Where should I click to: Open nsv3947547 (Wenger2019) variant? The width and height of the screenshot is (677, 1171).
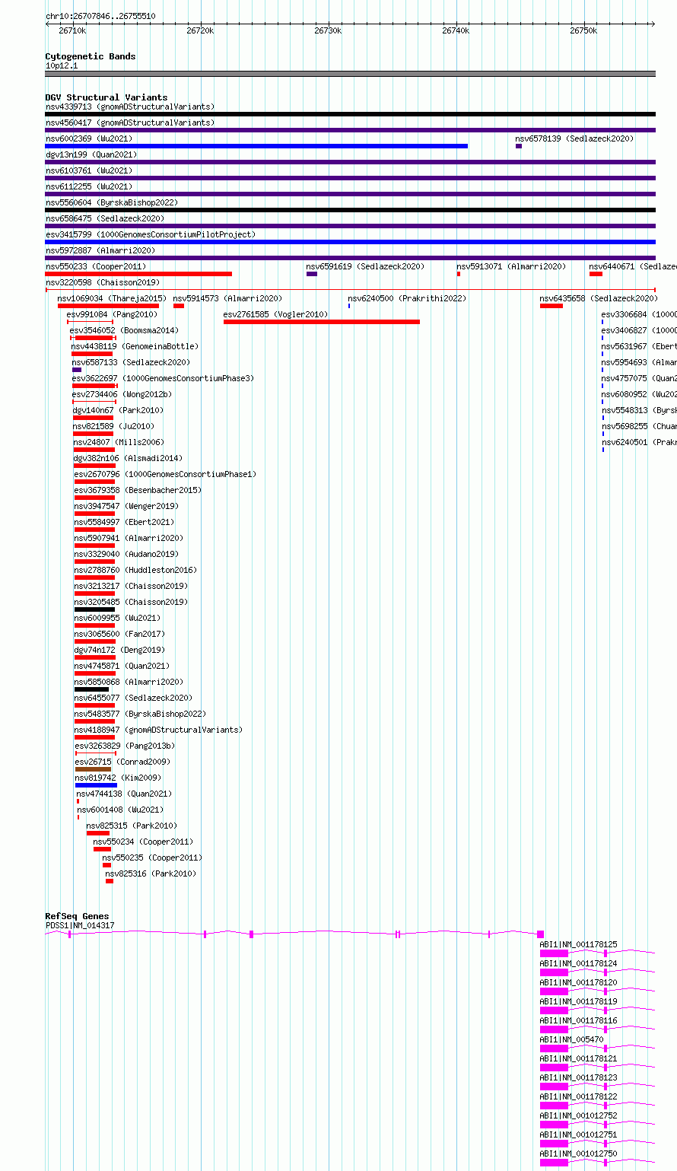click(126, 506)
